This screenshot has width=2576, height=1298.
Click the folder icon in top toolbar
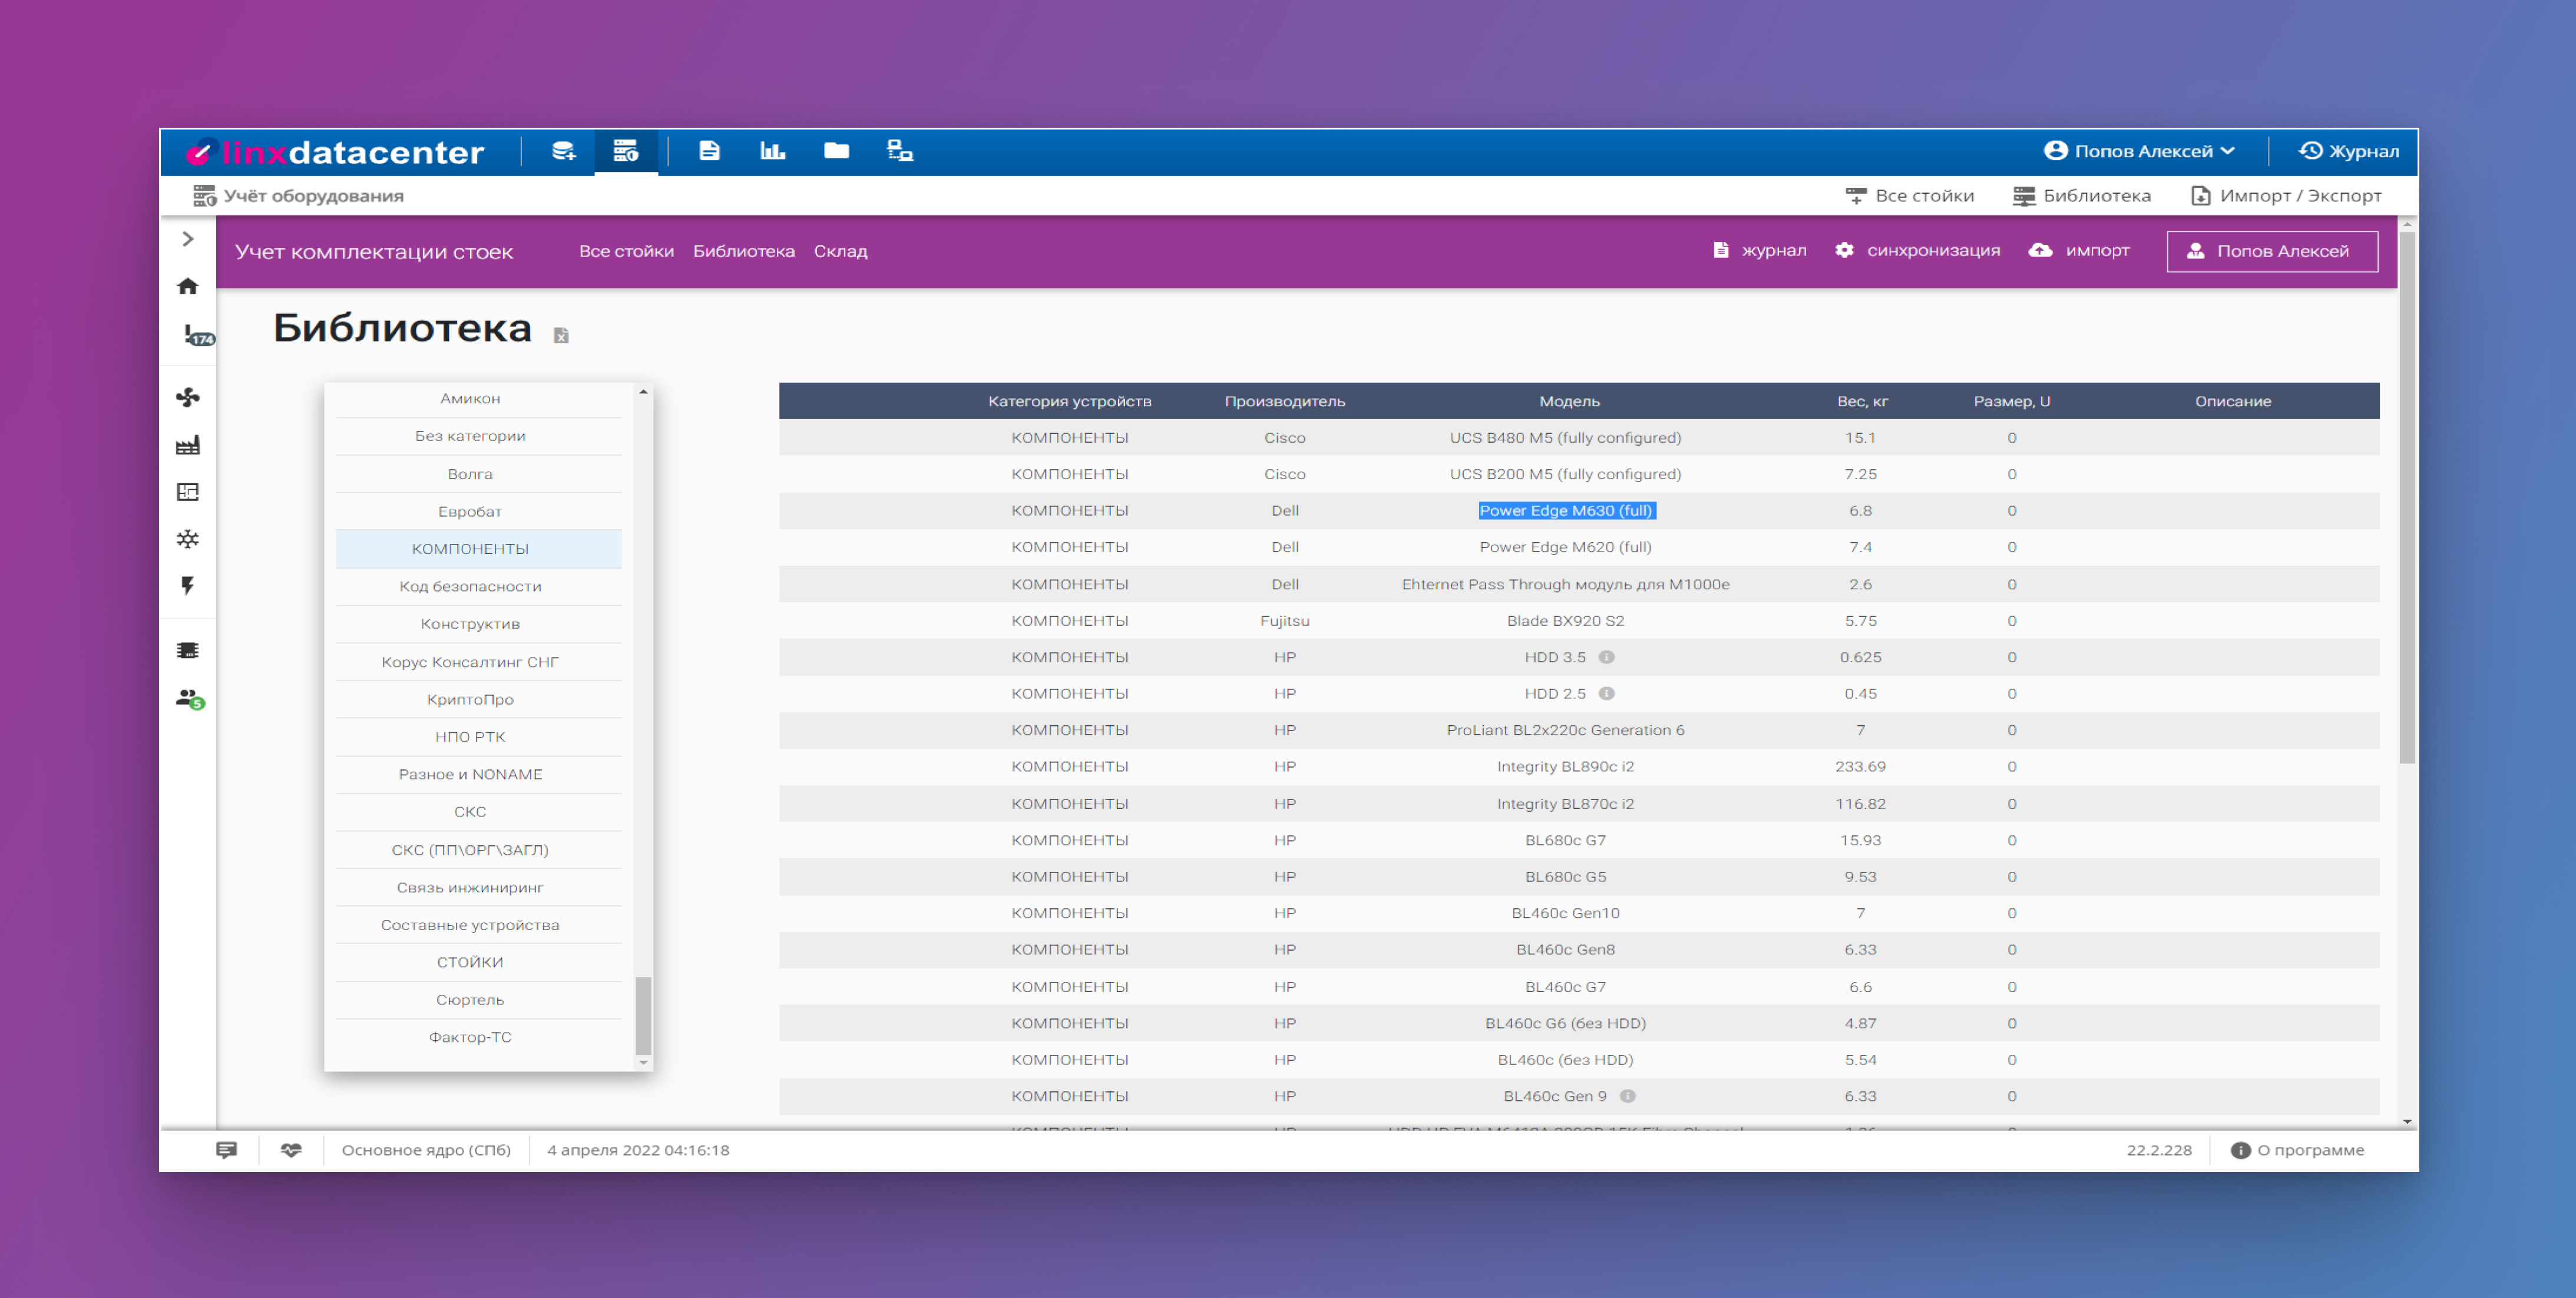pos(837,151)
